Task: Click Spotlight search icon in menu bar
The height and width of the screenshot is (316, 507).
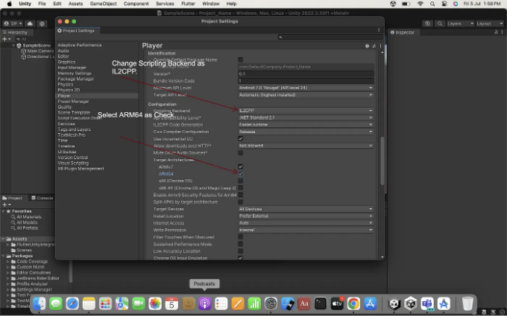Action: coord(432,4)
